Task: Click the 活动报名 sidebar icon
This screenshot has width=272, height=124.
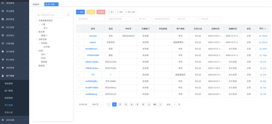Action: tap(3, 35)
